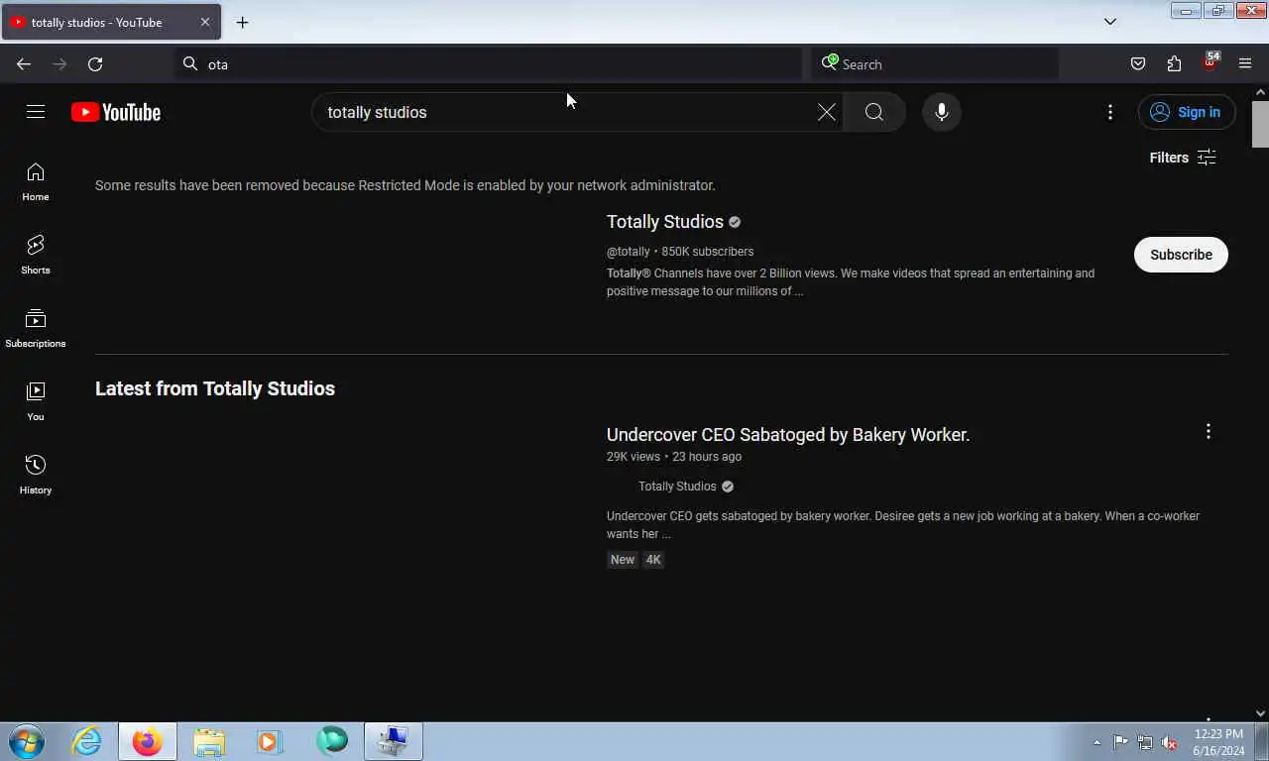Open the YouTube guide hamburger menu
This screenshot has height=761, width=1269.
click(x=36, y=112)
